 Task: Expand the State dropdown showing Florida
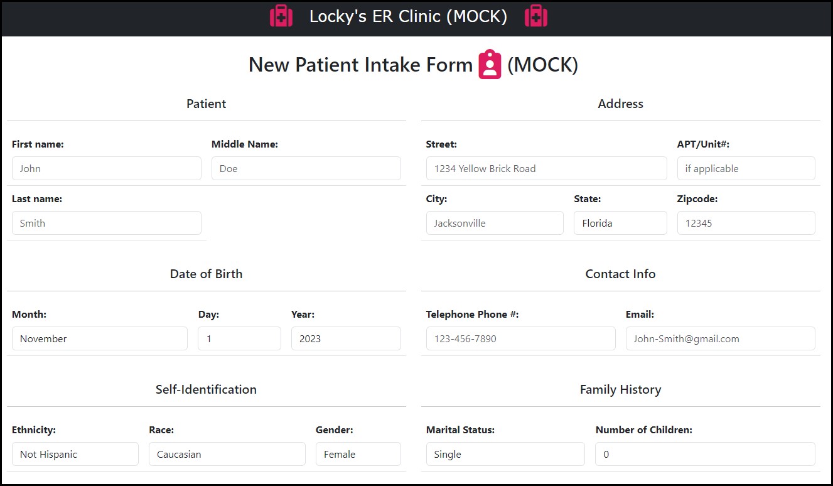620,223
